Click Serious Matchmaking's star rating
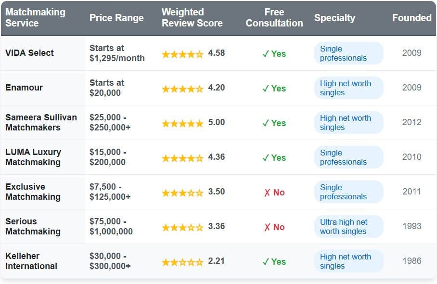This screenshot has height=284, width=437. (182, 227)
